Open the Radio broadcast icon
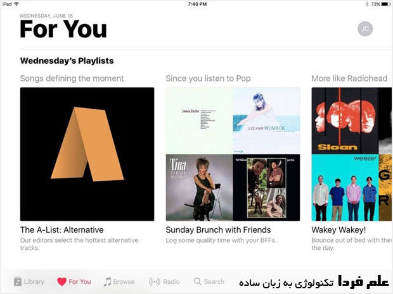The width and height of the screenshot is (393, 294). tap(155, 282)
